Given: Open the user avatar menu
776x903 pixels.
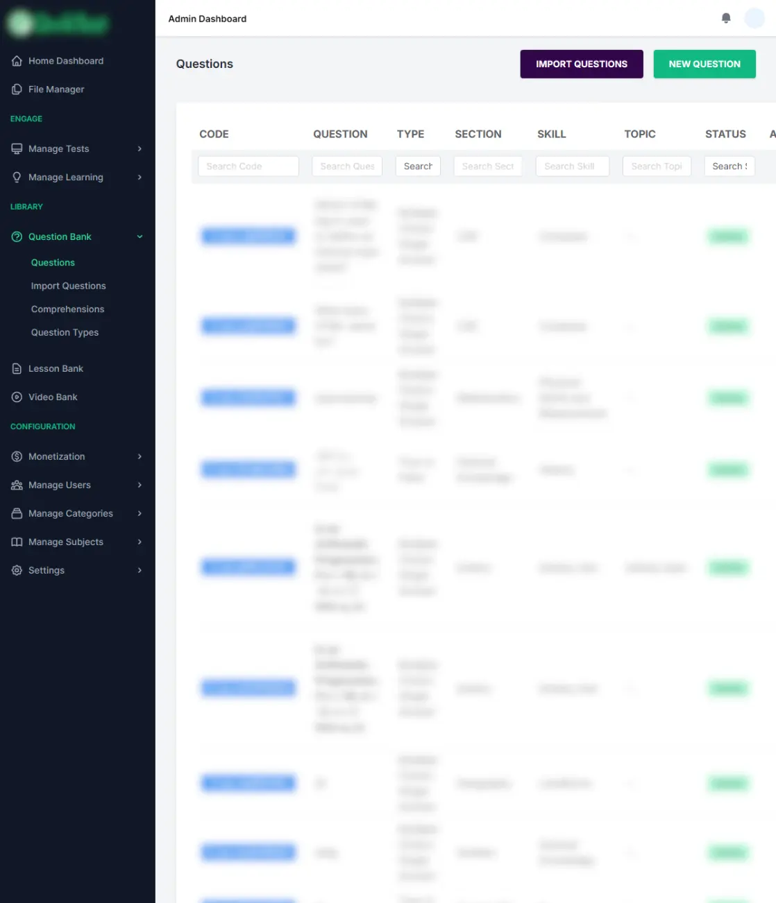Looking at the screenshot, I should [x=754, y=18].
